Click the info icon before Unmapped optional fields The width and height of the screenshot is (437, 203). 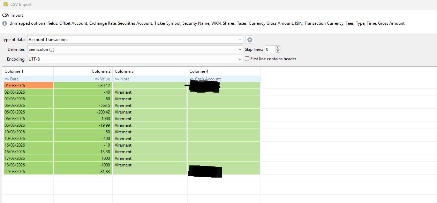(x=5, y=23)
